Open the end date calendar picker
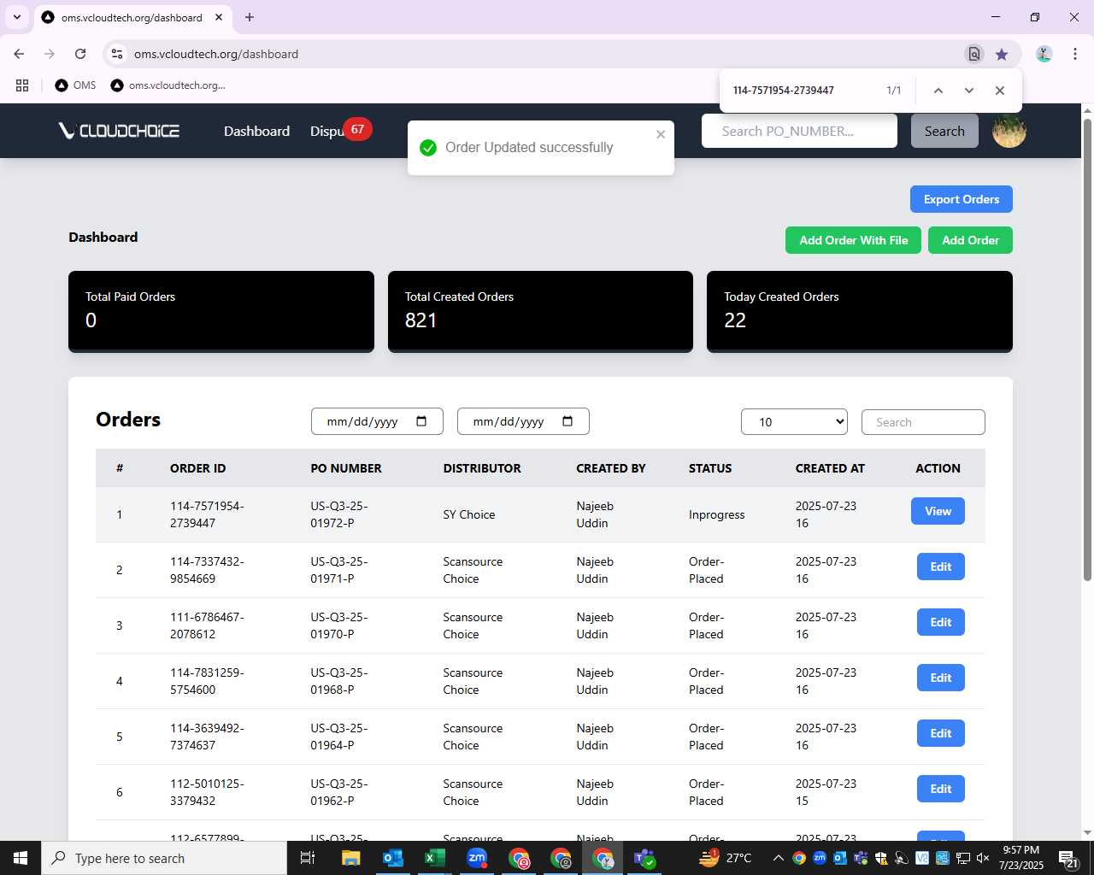Viewport: 1094px width, 875px height. click(568, 421)
